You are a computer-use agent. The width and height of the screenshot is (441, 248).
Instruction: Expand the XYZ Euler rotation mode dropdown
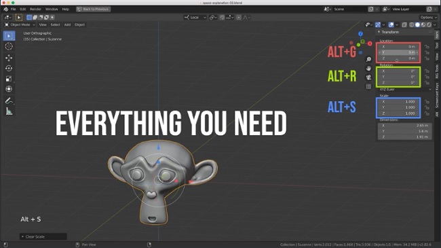[405, 89]
